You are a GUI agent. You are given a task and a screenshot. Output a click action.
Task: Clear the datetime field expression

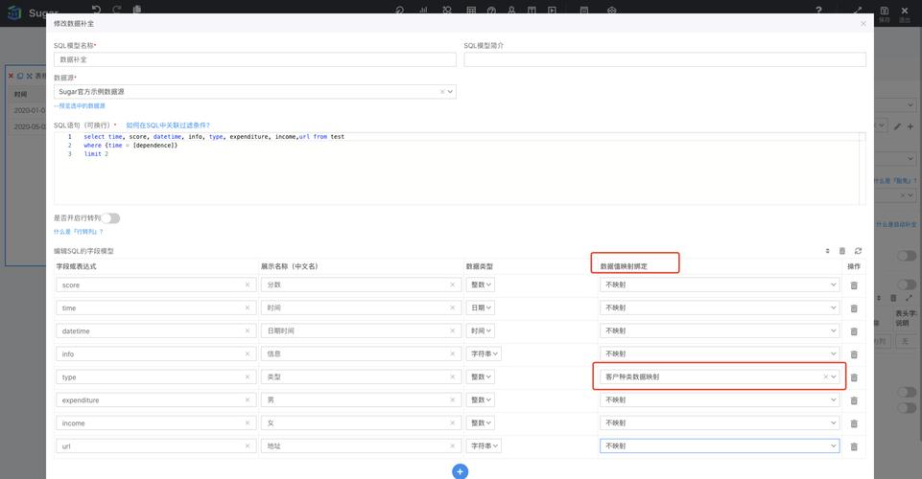[247, 331]
